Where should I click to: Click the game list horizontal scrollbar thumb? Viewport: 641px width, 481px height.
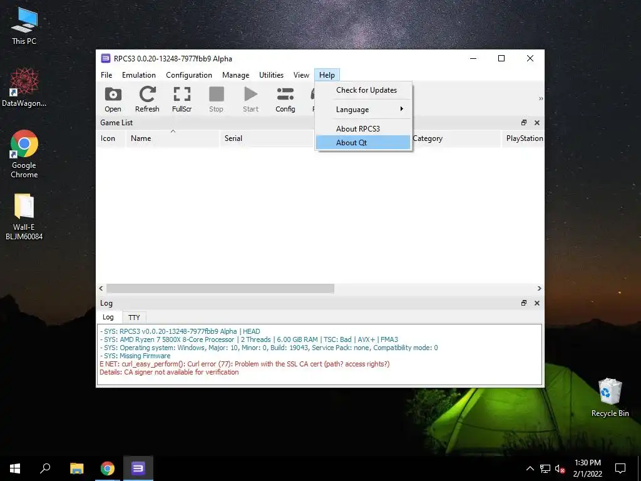(x=220, y=288)
